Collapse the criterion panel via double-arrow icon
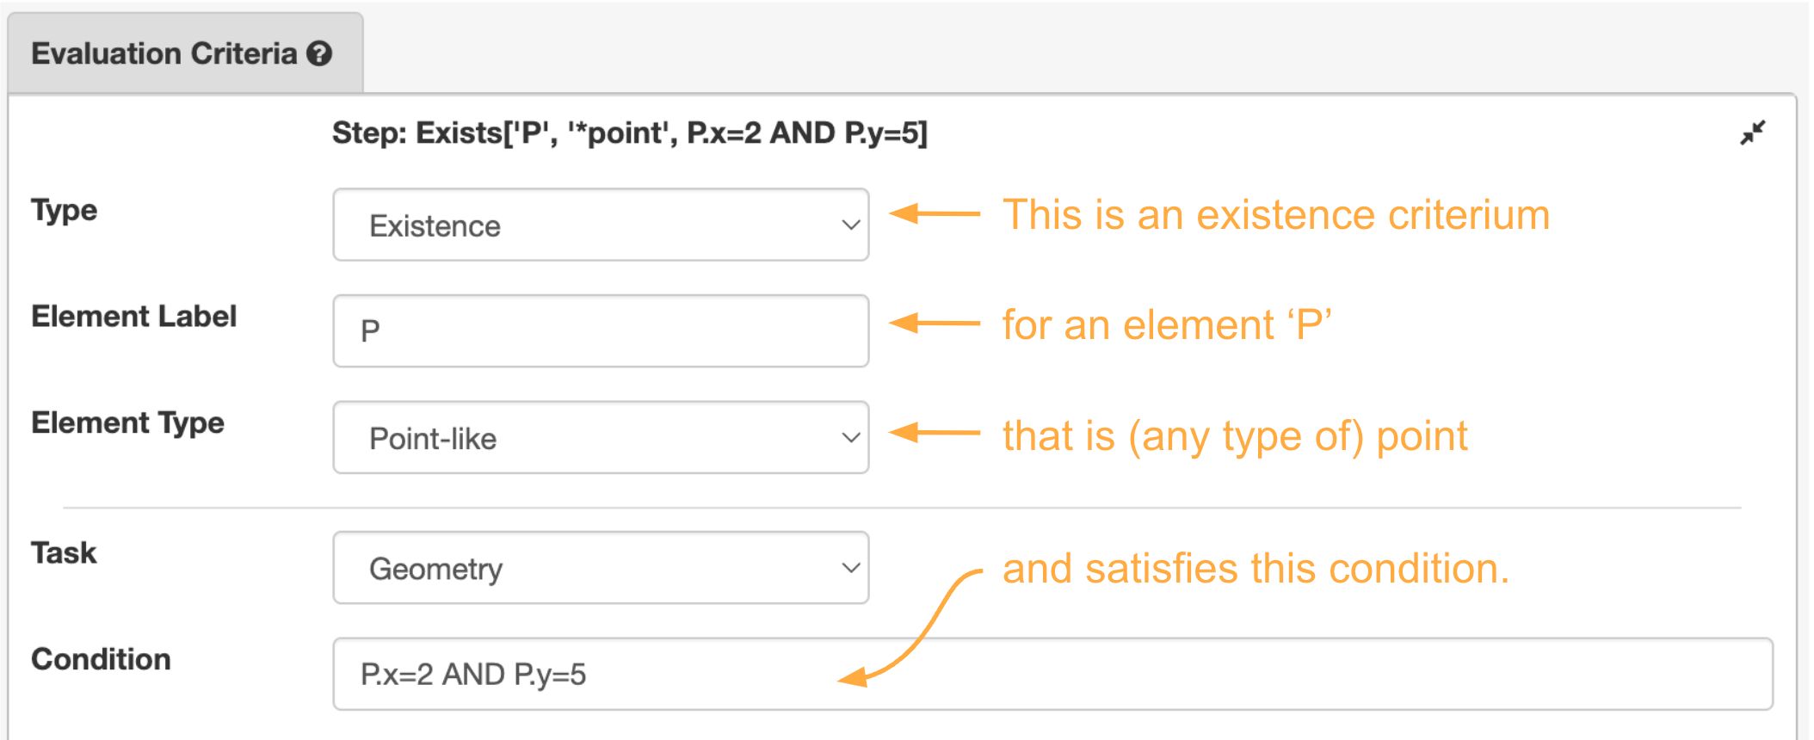Image resolution: width=1814 pixels, height=740 pixels. (x=1753, y=133)
